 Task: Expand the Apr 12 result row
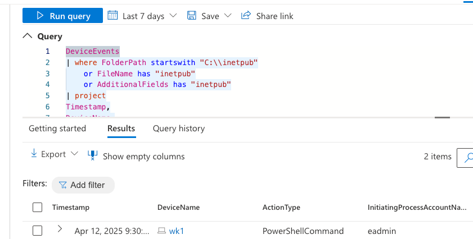click(60, 229)
